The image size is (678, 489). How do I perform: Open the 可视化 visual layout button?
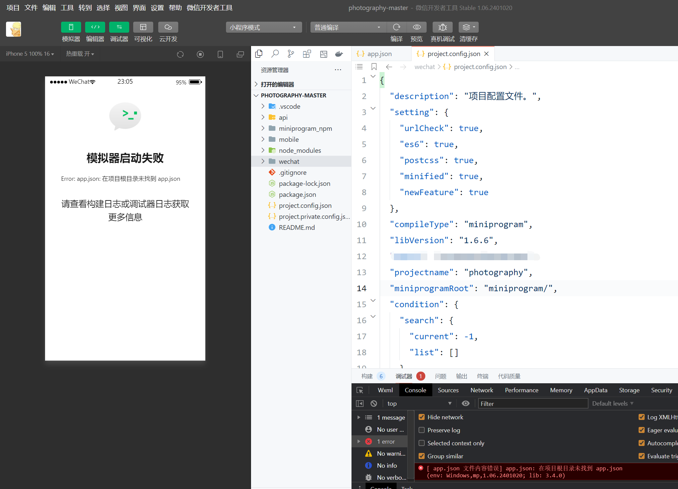(x=143, y=27)
